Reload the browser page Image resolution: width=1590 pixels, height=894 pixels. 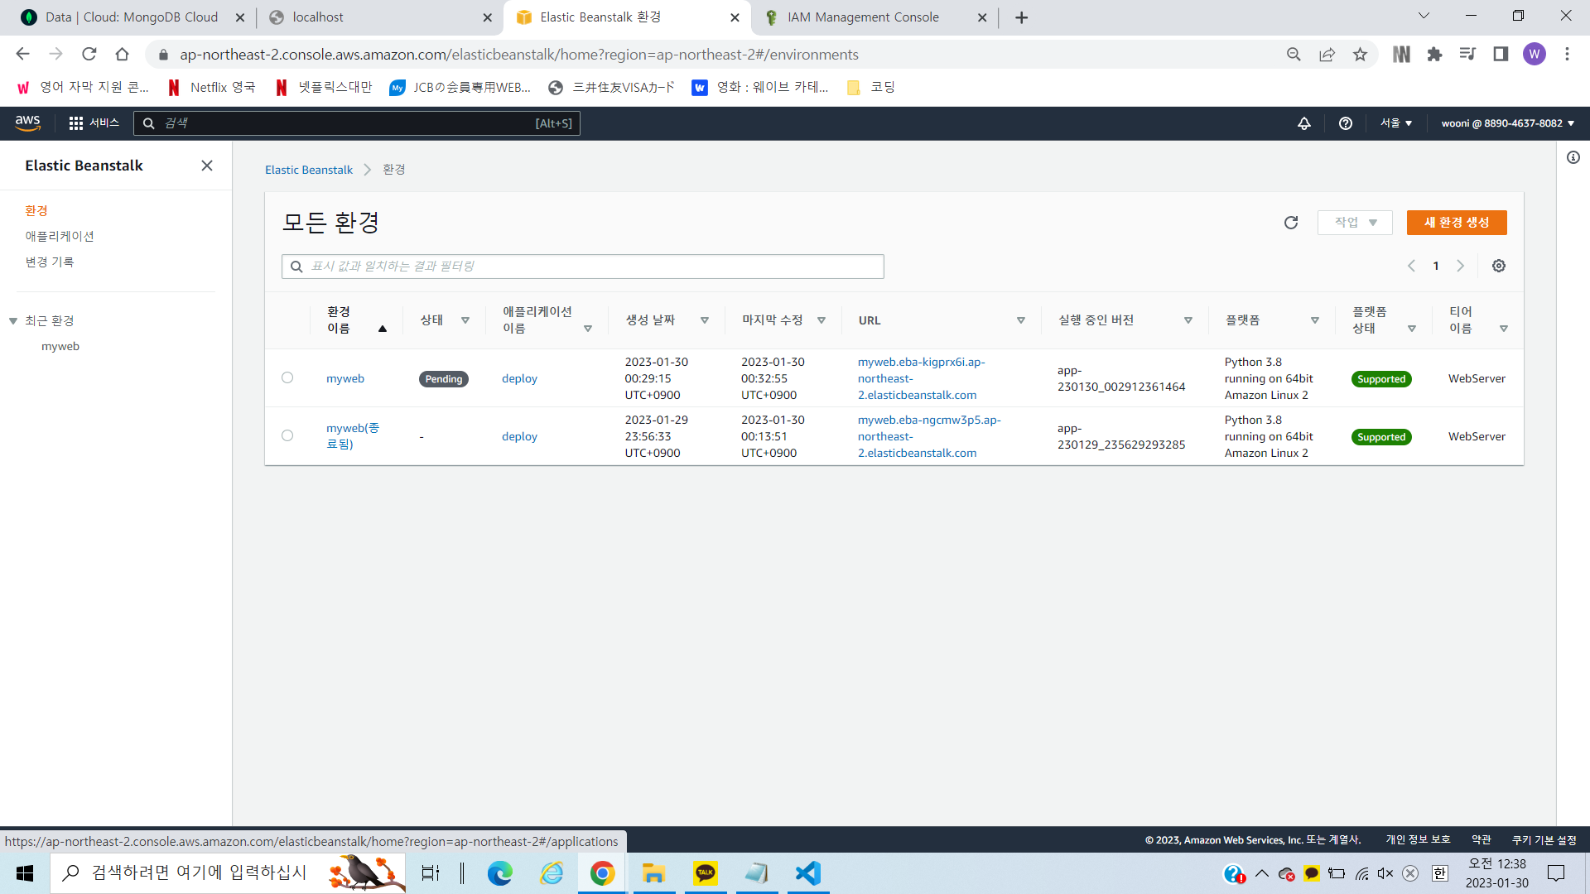(89, 55)
